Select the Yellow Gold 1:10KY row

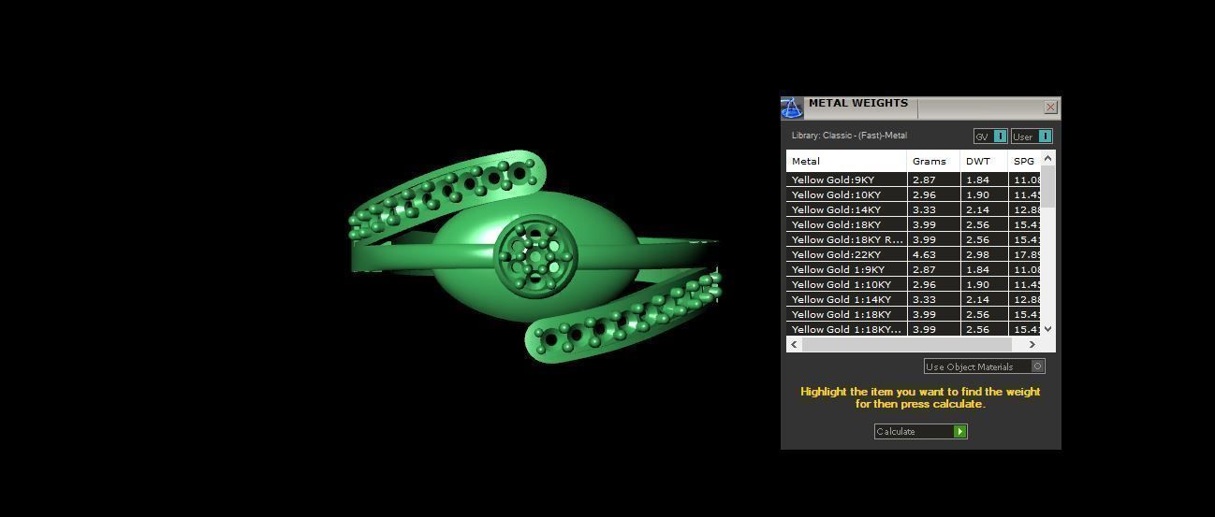pyautogui.click(x=914, y=284)
